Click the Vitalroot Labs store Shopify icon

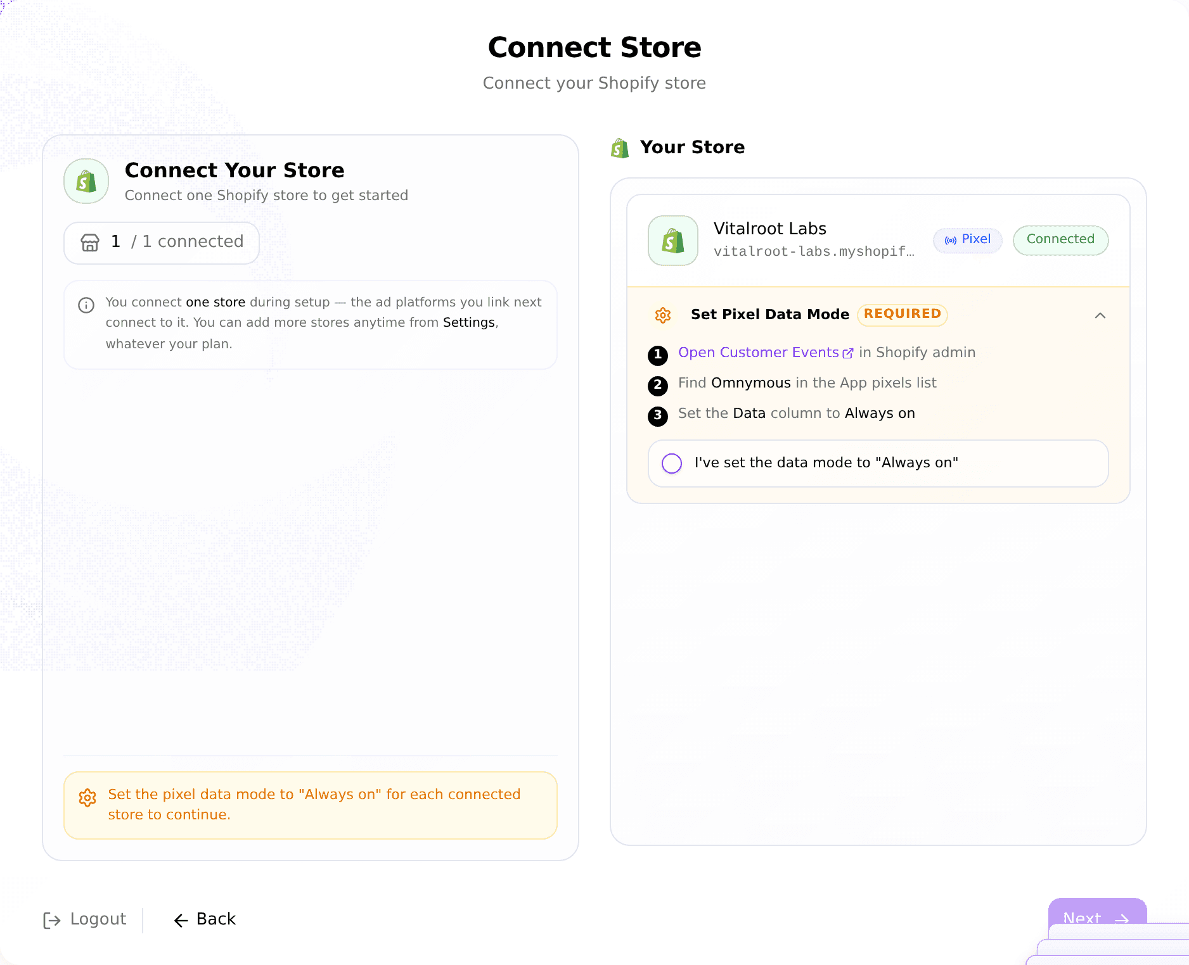(673, 241)
